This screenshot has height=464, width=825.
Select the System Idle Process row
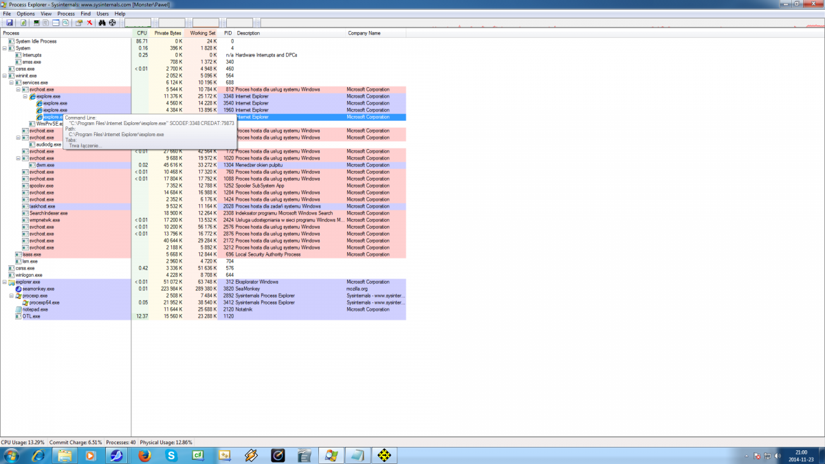(x=203, y=41)
